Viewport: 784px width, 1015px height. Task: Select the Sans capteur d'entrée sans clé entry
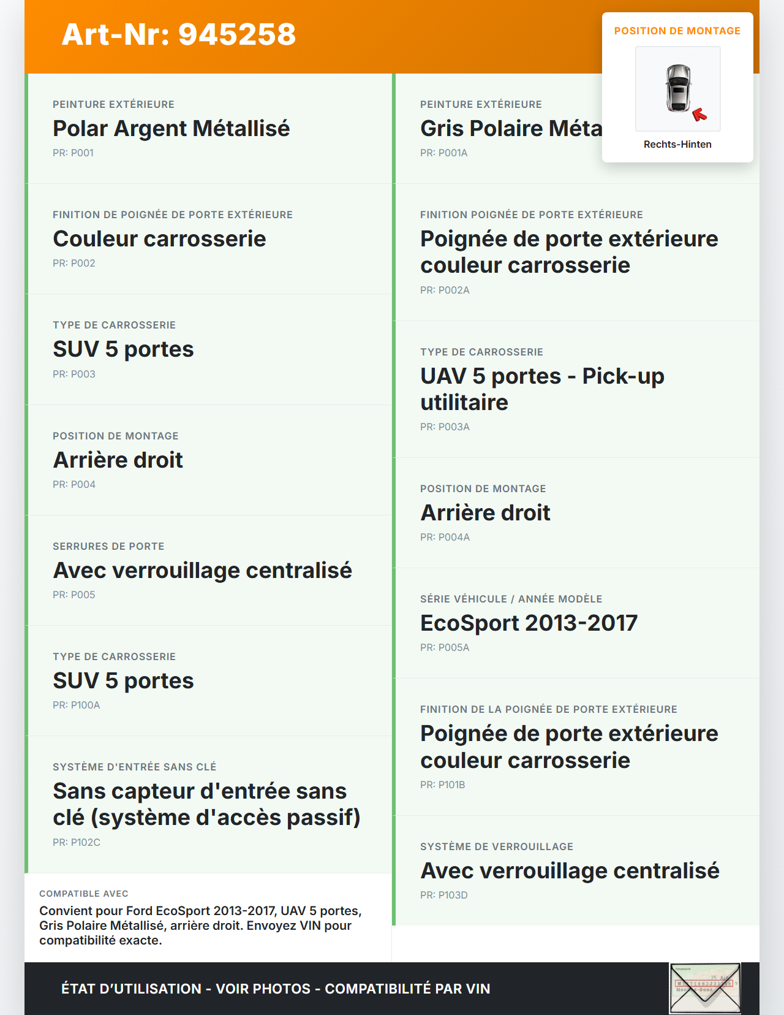tap(206, 804)
